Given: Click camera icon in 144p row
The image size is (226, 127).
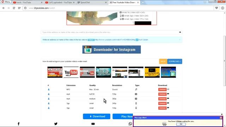Looking at the screenshot, I should (168, 108).
